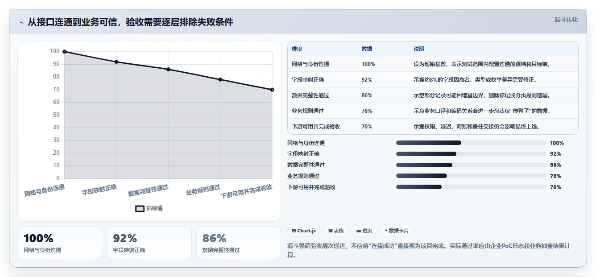The height and width of the screenshot is (277, 596).
Task: Click the 100% 网络与身份连通 data card
Action: [x=60, y=243]
